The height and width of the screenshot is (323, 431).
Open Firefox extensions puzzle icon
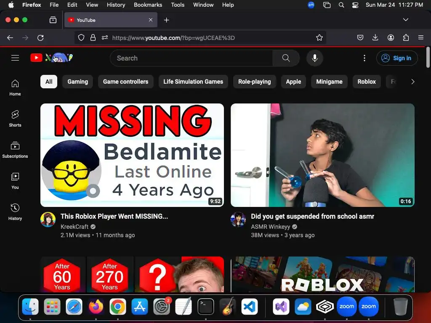pyautogui.click(x=406, y=37)
